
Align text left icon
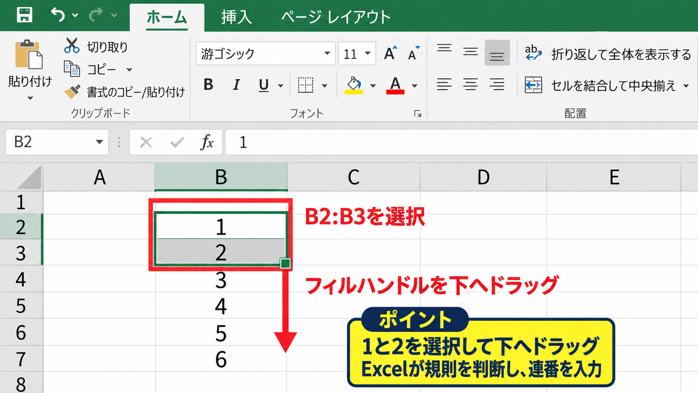point(444,85)
